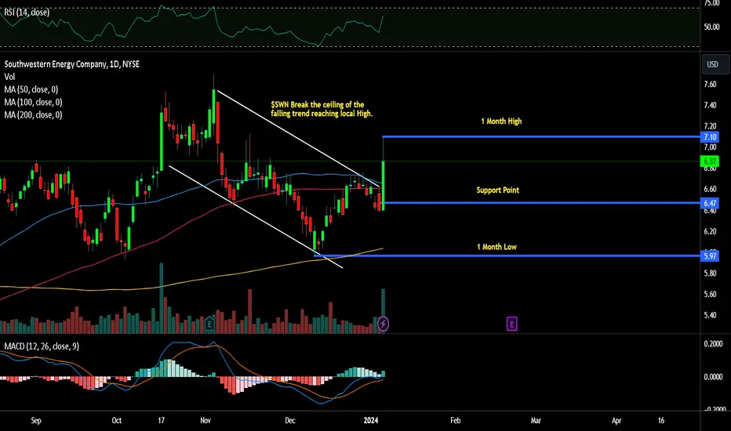The image size is (731, 431).
Task: Click the 2024 label on time axis
Action: click(371, 420)
